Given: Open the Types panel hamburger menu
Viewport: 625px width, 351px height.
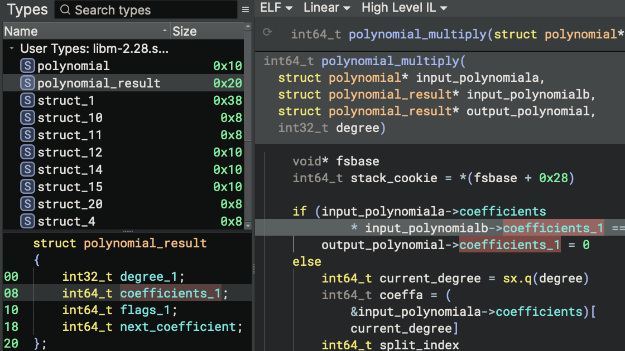Looking at the screenshot, I should pos(246,10).
